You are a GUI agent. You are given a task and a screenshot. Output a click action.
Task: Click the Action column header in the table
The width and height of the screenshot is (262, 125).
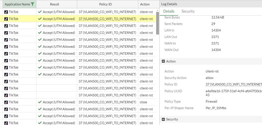[x=145, y=4]
